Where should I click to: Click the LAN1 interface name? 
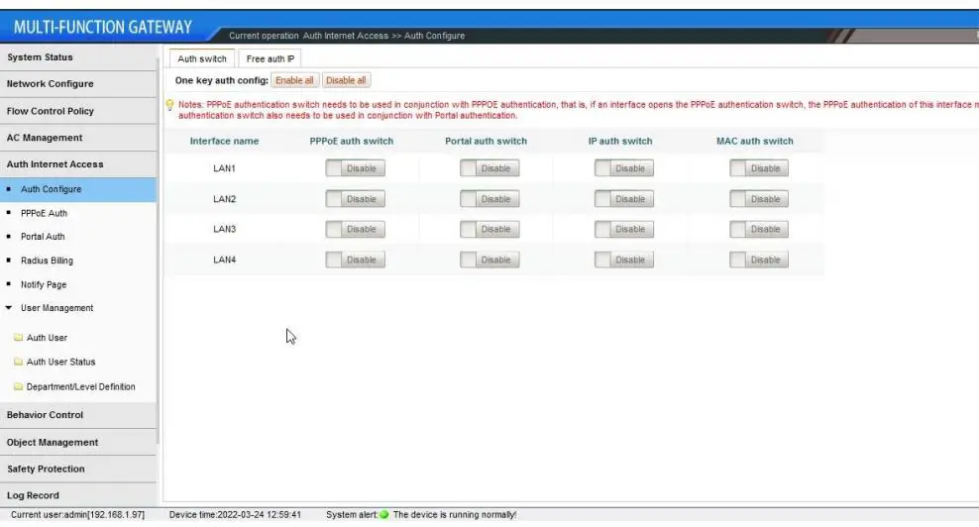coord(224,168)
